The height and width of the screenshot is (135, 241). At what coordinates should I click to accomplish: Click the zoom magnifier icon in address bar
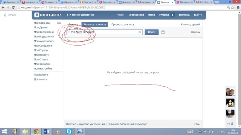228,7
